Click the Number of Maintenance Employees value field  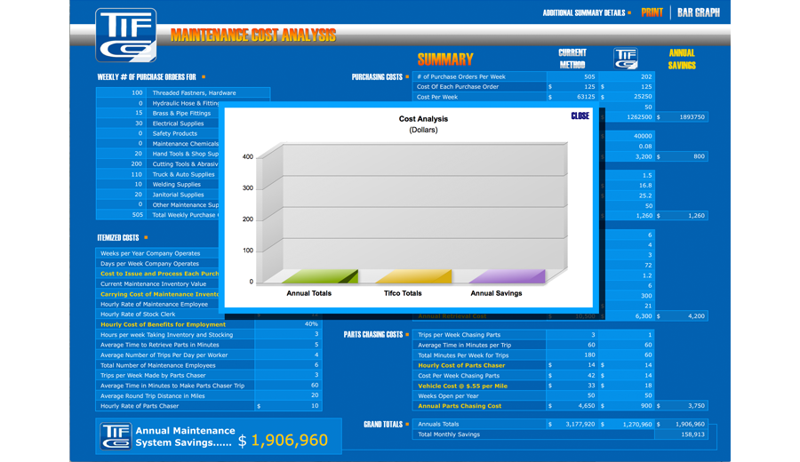tap(288, 365)
